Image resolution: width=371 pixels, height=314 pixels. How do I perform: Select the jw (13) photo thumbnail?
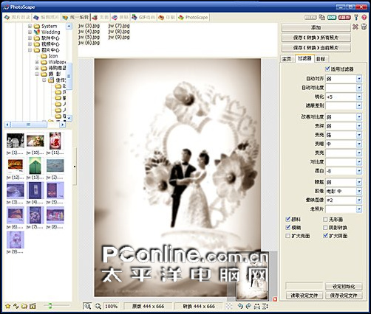(35, 166)
